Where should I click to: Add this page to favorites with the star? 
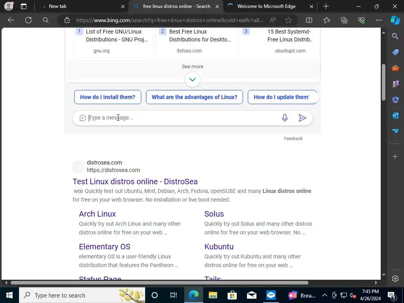(288, 20)
